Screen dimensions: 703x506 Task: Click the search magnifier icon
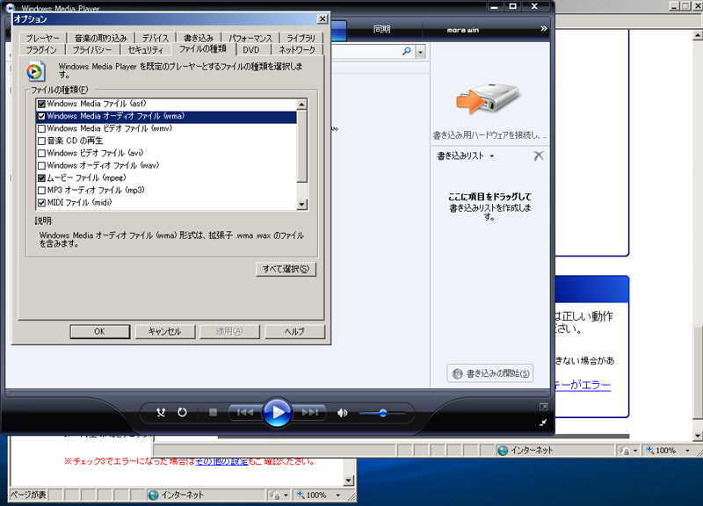407,51
